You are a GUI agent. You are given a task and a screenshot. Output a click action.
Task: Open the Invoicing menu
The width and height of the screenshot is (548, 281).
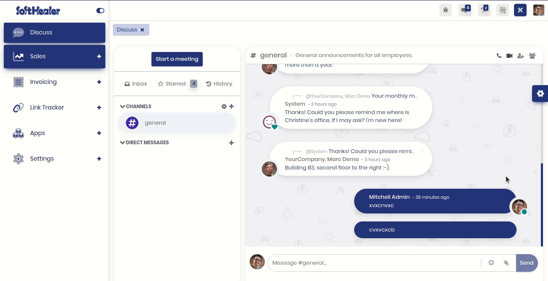click(55, 82)
